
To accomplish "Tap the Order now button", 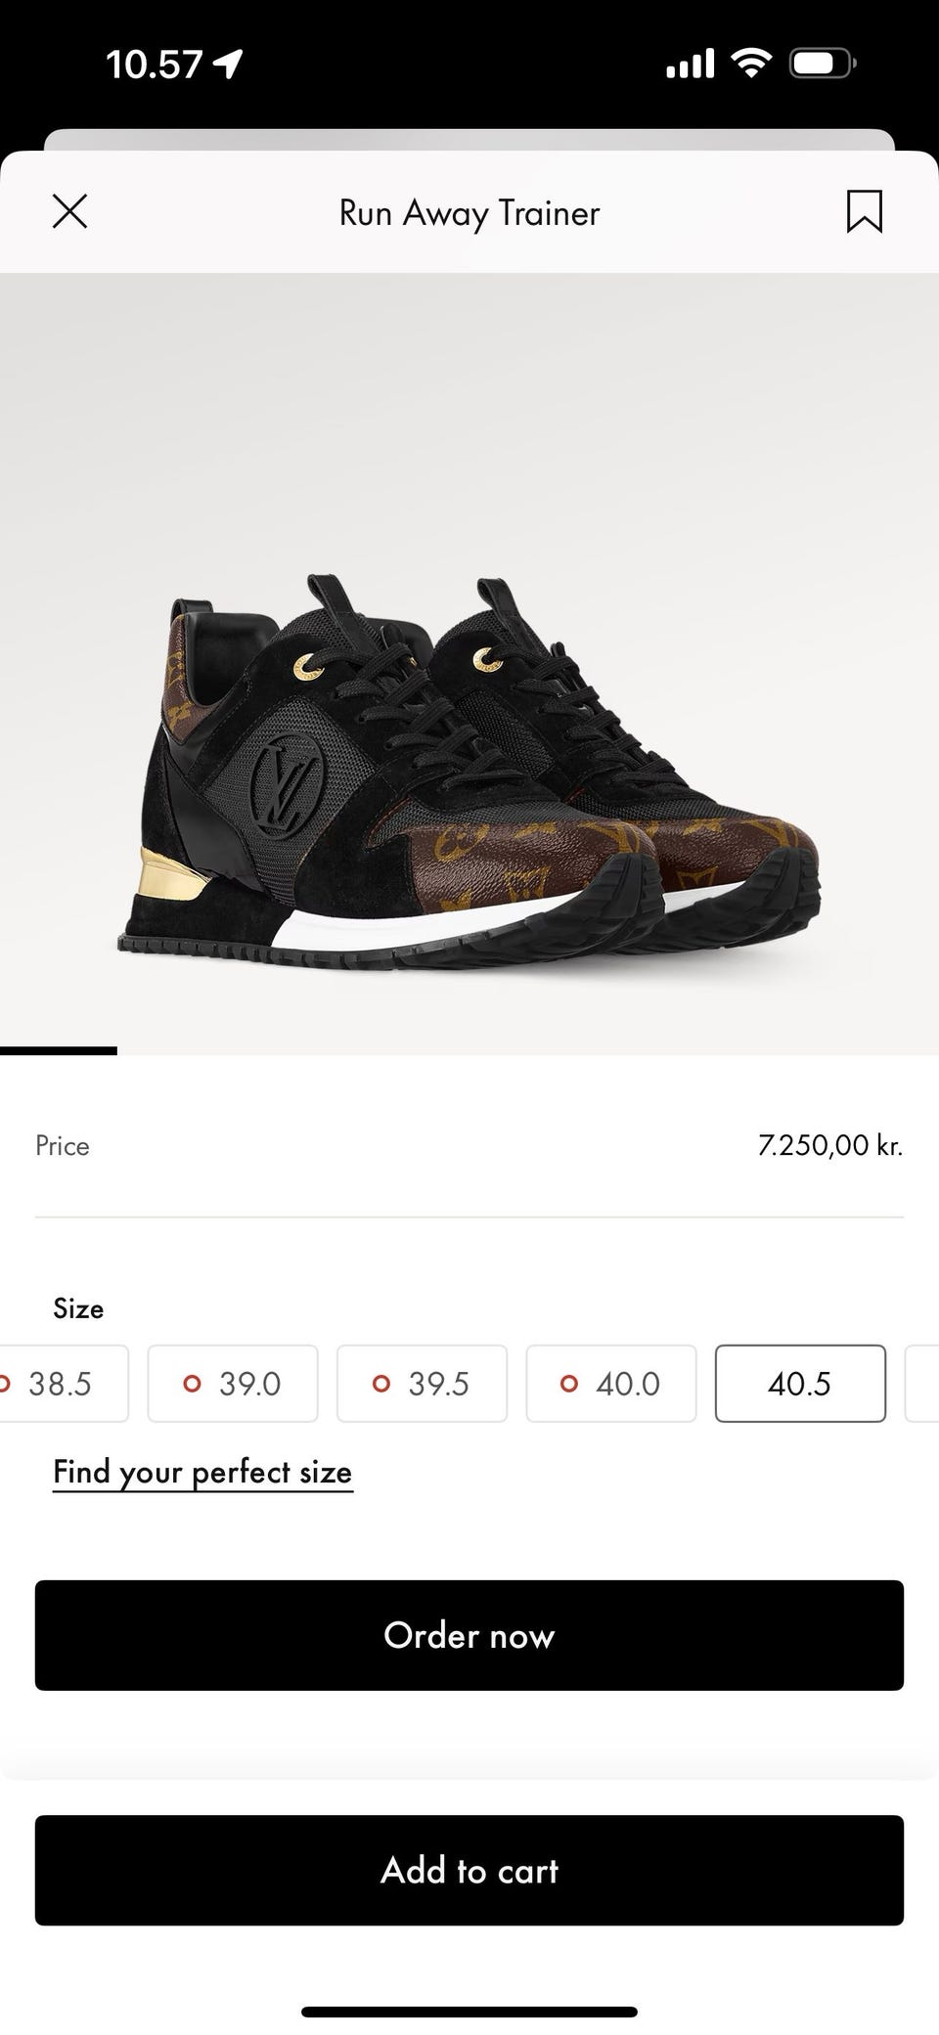I will [469, 1635].
